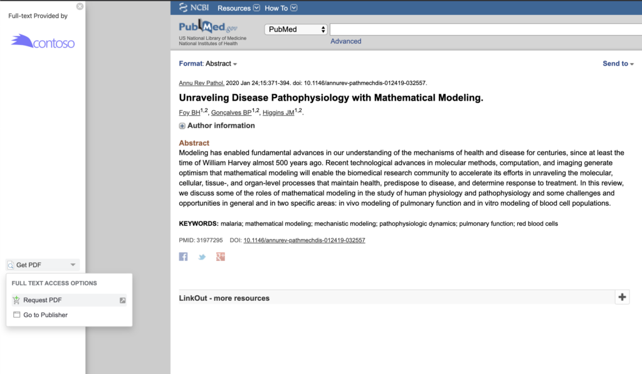Open the How To menu
Image resolution: width=642 pixels, height=374 pixels.
pyautogui.click(x=280, y=8)
